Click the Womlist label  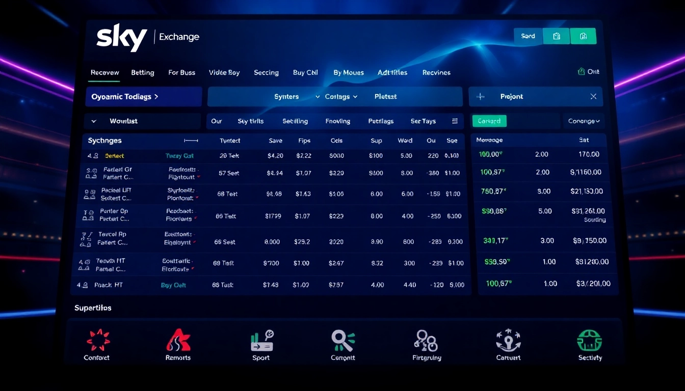(x=123, y=121)
